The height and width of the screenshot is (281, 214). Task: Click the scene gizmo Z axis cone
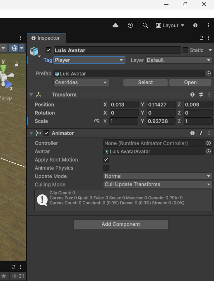pyautogui.click(x=8, y=84)
